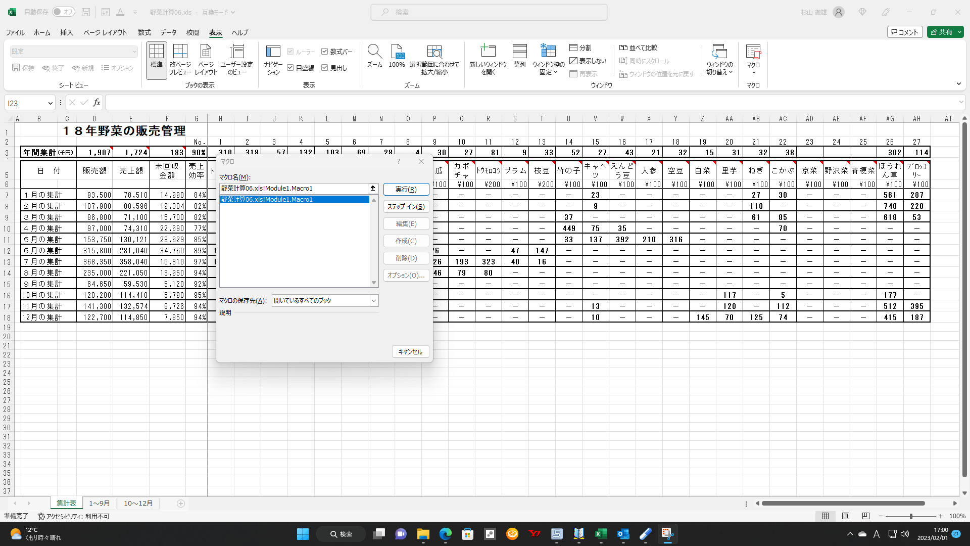Open the Name Box dropdown arrow
970x546 pixels.
pos(50,103)
